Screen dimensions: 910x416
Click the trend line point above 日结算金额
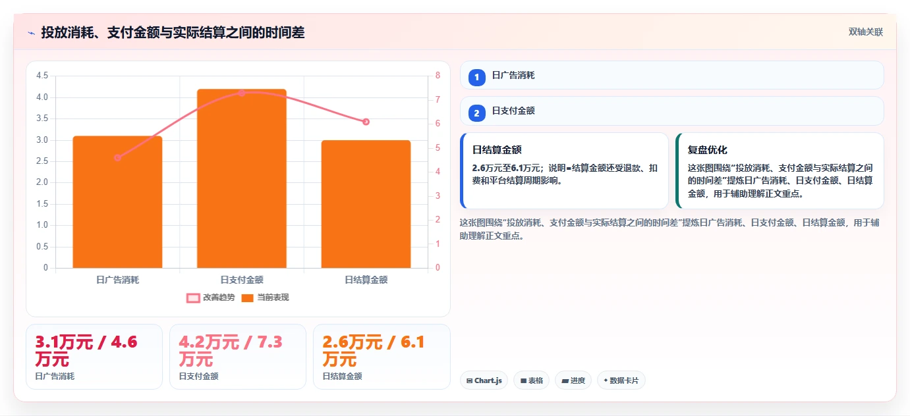tap(366, 122)
